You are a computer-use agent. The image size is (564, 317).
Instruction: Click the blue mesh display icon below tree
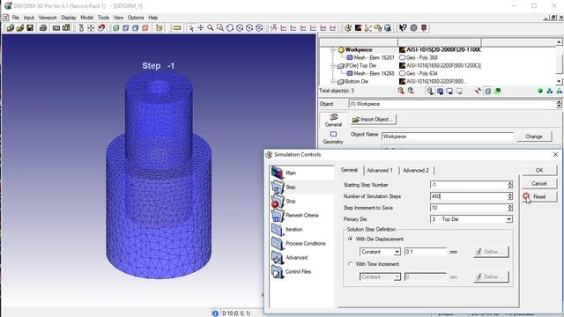[440, 91]
